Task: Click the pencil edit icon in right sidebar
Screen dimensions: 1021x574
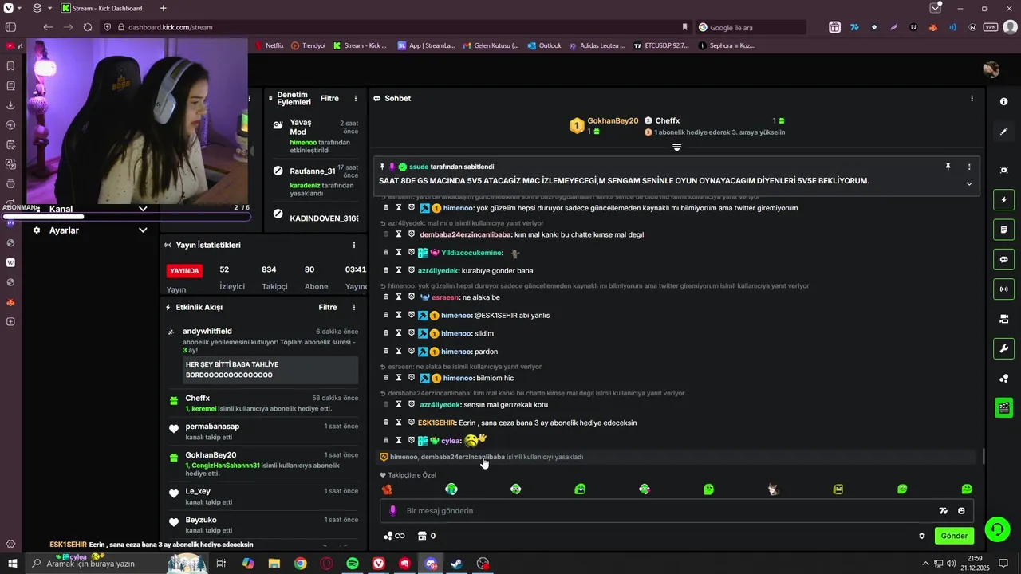Action: pyautogui.click(x=1003, y=132)
